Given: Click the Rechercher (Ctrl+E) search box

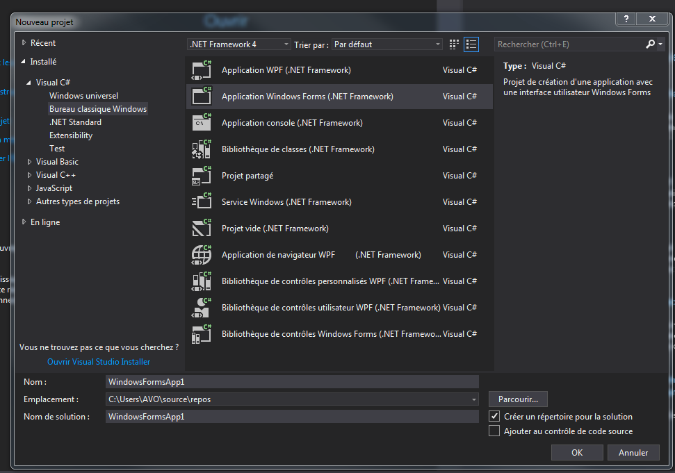Looking at the screenshot, I should (569, 44).
